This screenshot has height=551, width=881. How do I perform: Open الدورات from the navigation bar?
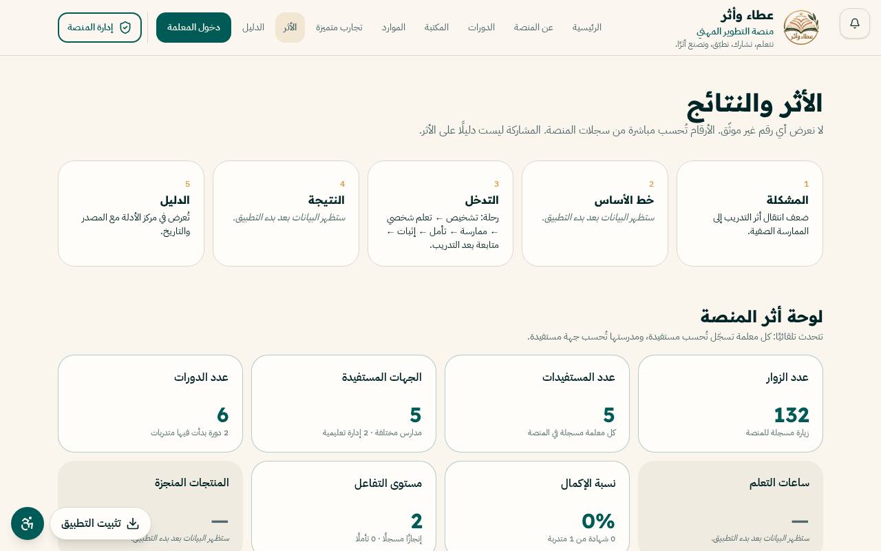coord(482,28)
